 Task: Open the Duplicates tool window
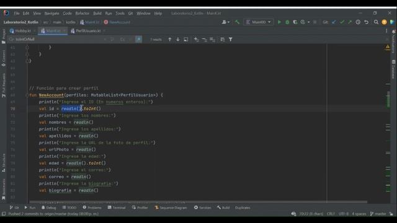[243, 208]
